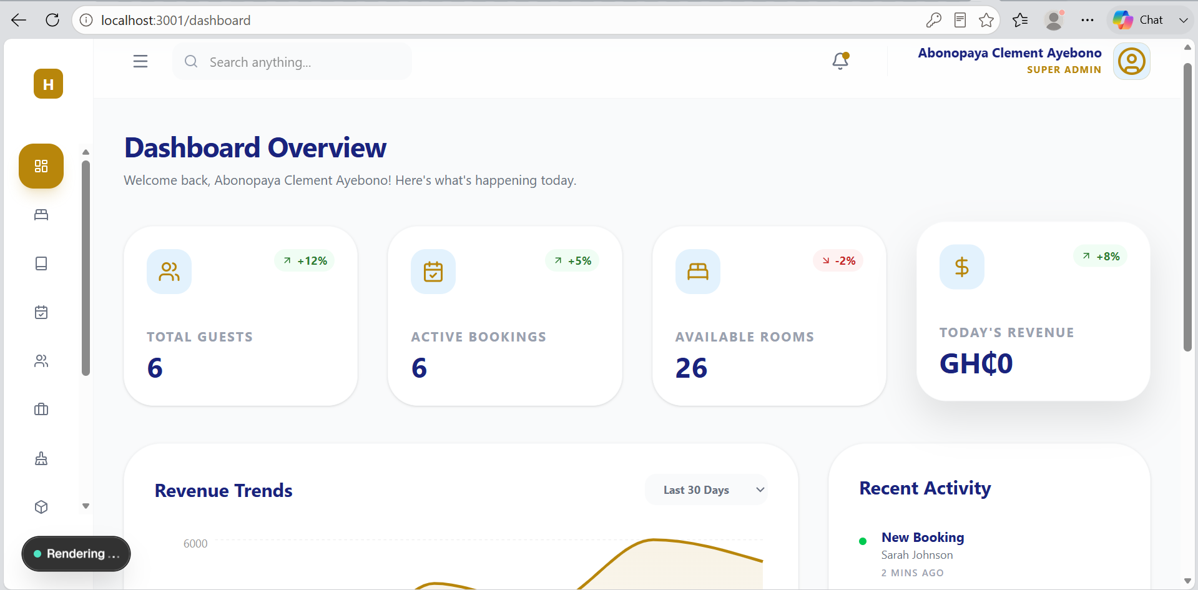Click the site info icon in address bar

pos(86,20)
